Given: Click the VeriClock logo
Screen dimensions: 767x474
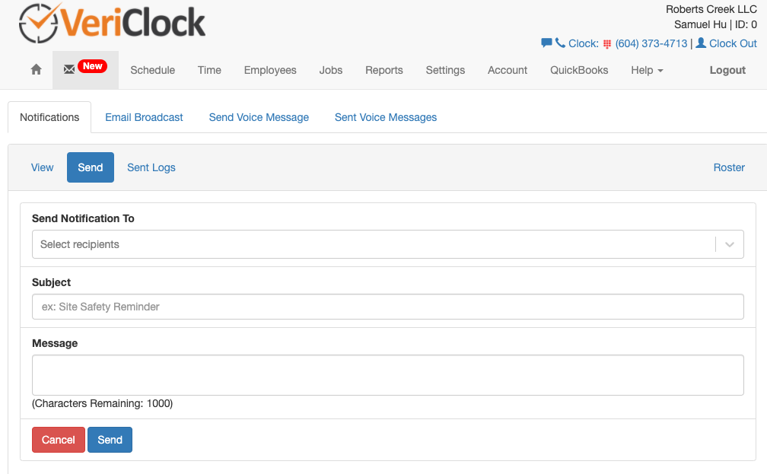Looking at the screenshot, I should (x=111, y=23).
